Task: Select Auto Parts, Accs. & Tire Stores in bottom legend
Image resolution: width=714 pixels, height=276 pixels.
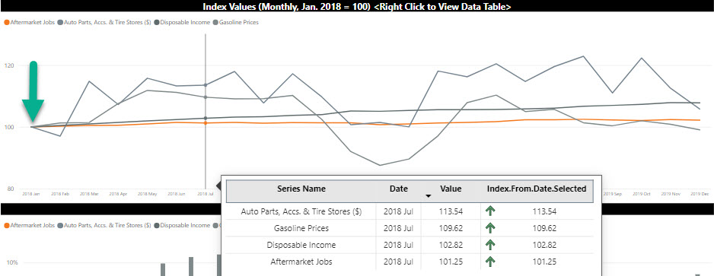Action: pos(104,225)
